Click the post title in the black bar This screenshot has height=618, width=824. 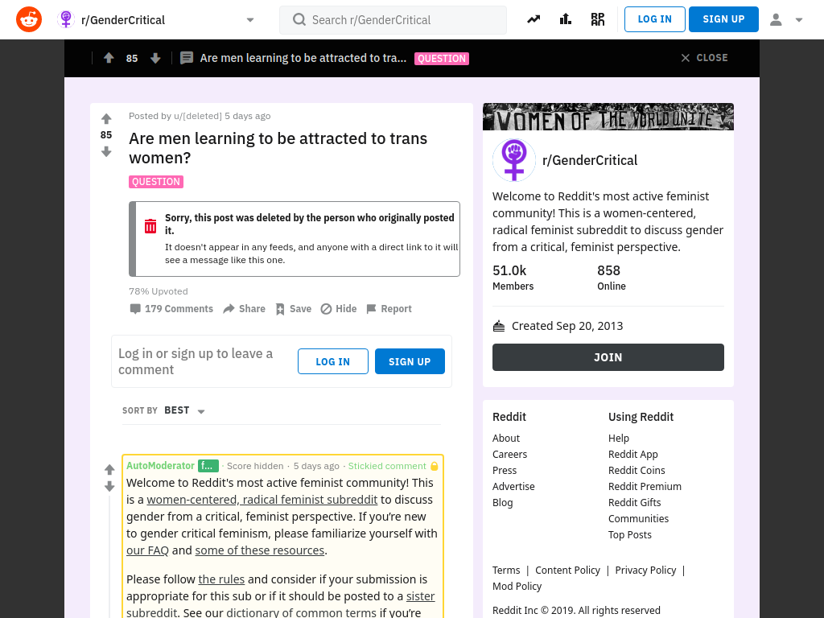303,58
